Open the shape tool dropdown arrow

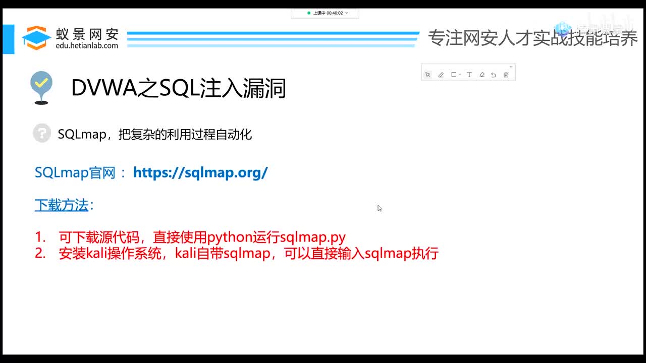(460, 75)
